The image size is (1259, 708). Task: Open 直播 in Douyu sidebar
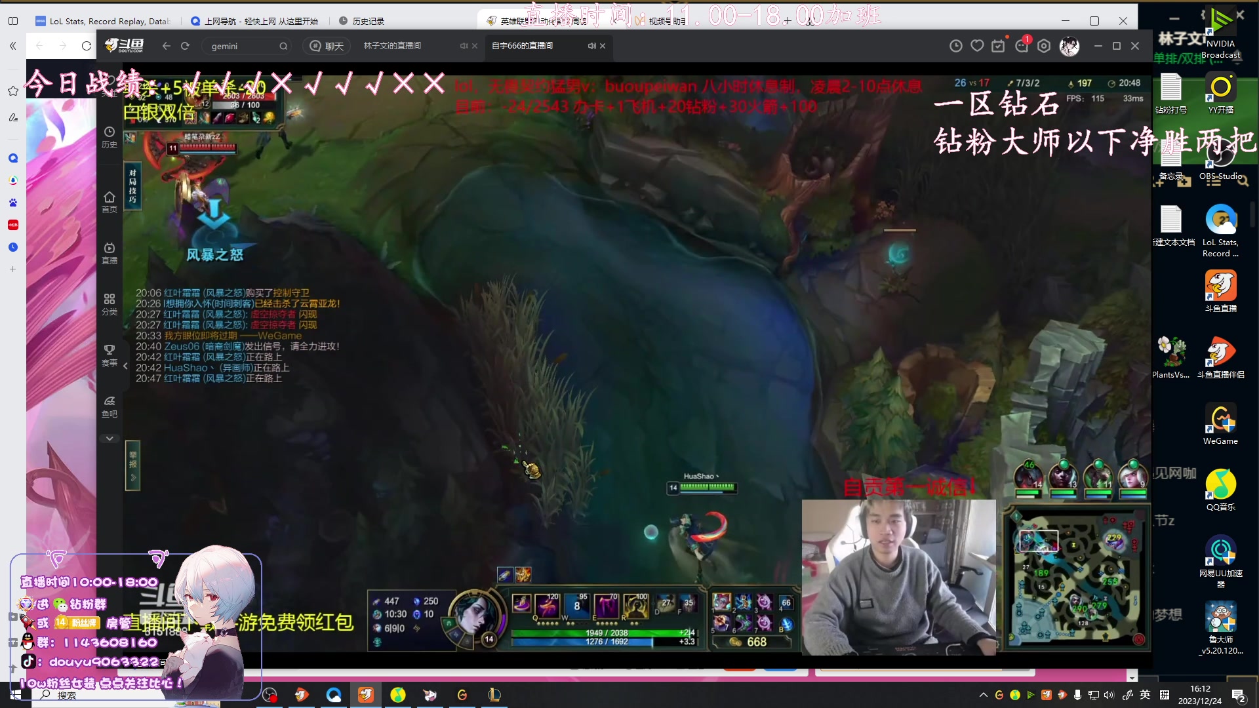[x=110, y=253]
